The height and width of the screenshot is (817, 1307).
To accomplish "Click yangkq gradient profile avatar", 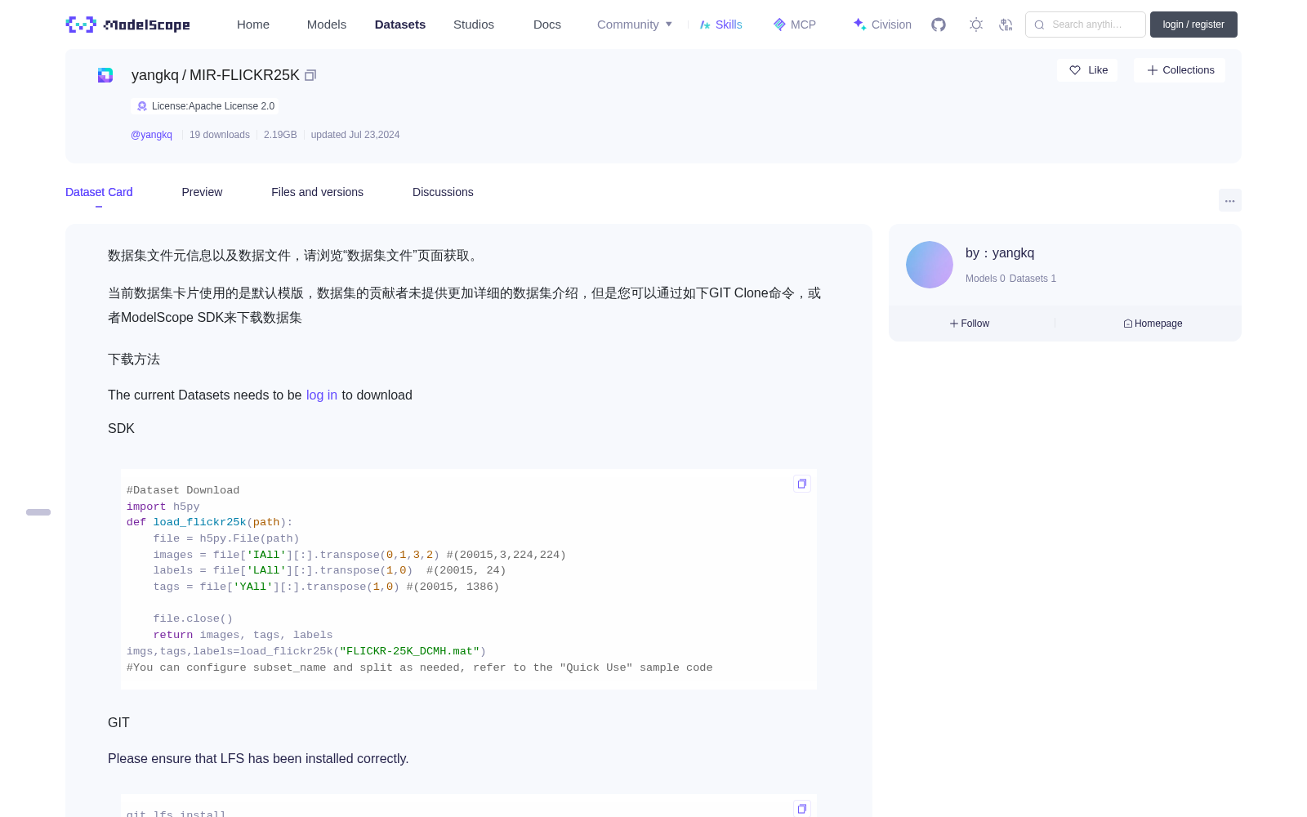I will pos(930,265).
